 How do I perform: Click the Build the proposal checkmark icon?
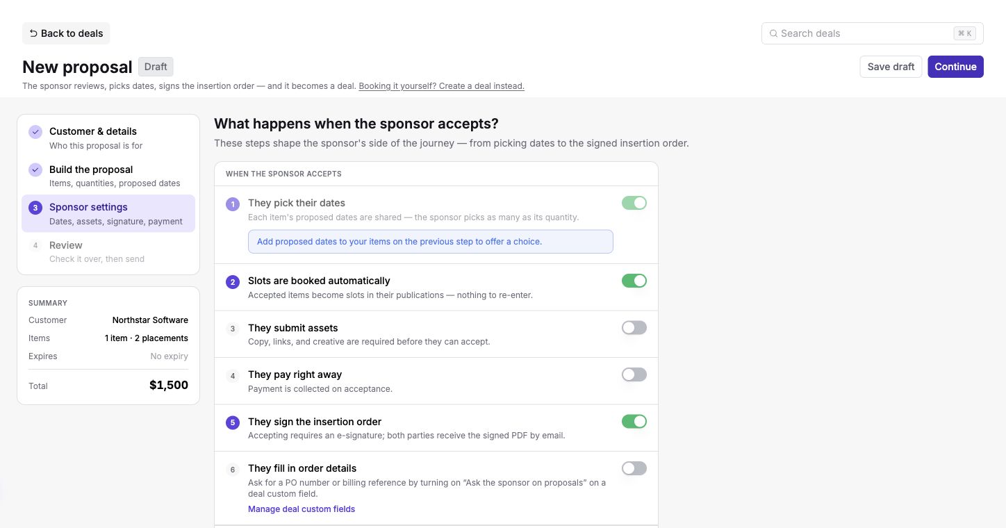point(35,170)
